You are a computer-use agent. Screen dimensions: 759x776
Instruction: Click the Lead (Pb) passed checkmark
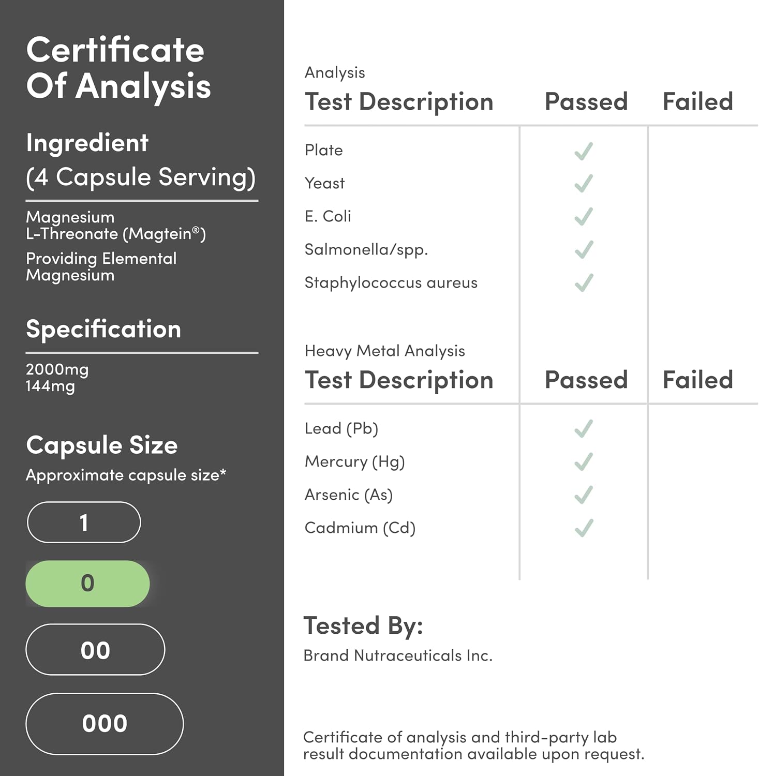pyautogui.click(x=584, y=428)
